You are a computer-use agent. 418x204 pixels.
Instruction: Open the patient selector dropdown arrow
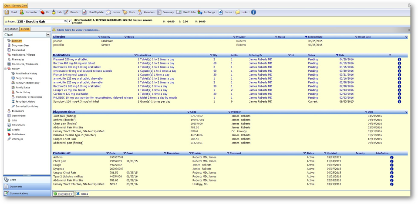point(70,21)
